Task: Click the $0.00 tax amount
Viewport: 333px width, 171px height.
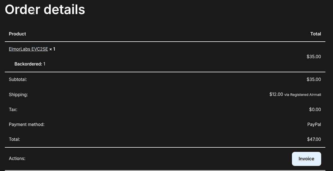Action: 315,110
